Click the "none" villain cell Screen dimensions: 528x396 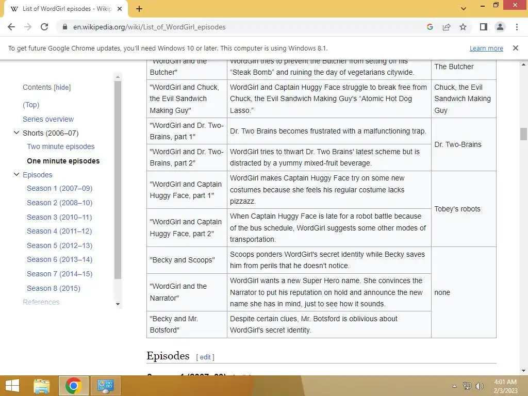[x=464, y=292]
